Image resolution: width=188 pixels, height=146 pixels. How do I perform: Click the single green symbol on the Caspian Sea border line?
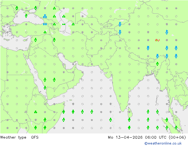64,24
